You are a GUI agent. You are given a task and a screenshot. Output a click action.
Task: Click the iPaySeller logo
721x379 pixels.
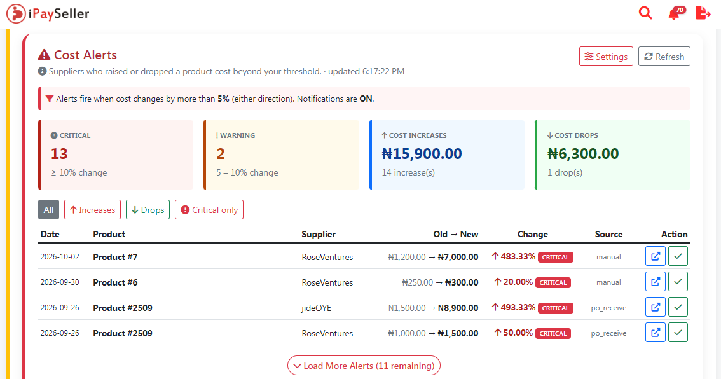coord(48,14)
